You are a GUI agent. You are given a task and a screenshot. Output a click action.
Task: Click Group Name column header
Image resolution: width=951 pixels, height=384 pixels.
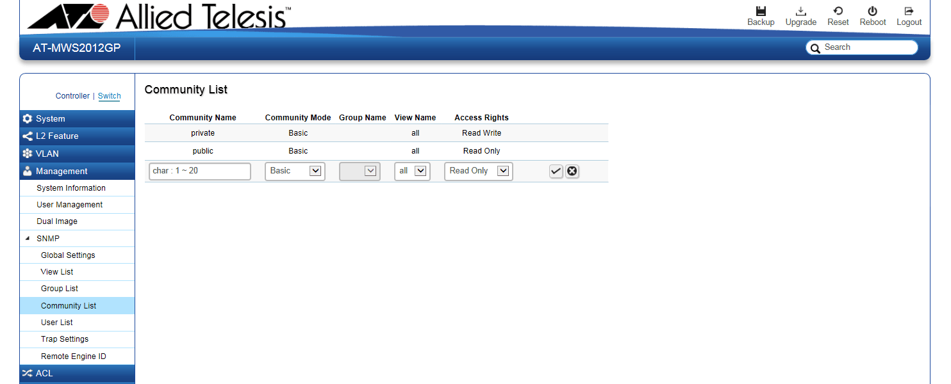(x=362, y=118)
